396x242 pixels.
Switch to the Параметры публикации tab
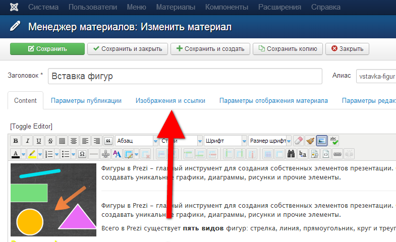tap(86, 101)
